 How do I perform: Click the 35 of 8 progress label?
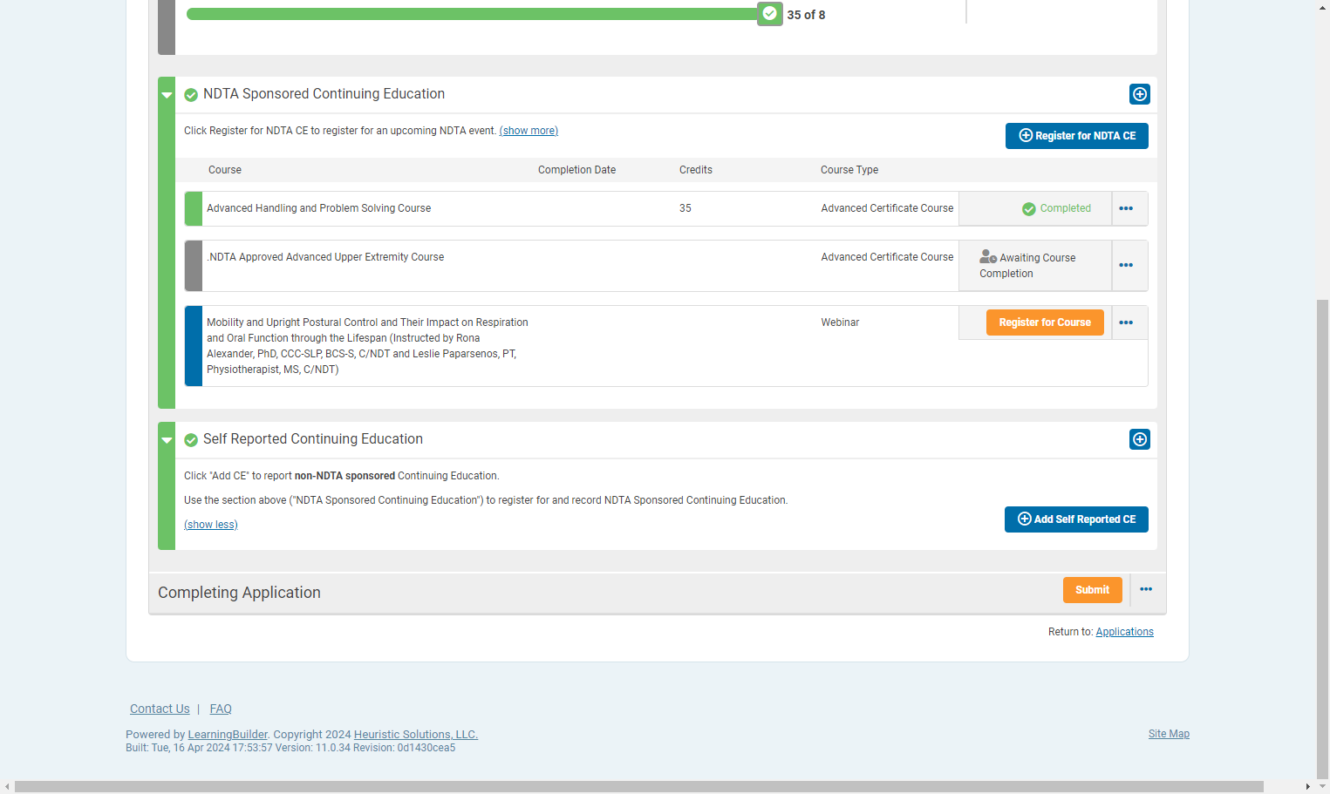[x=806, y=15]
